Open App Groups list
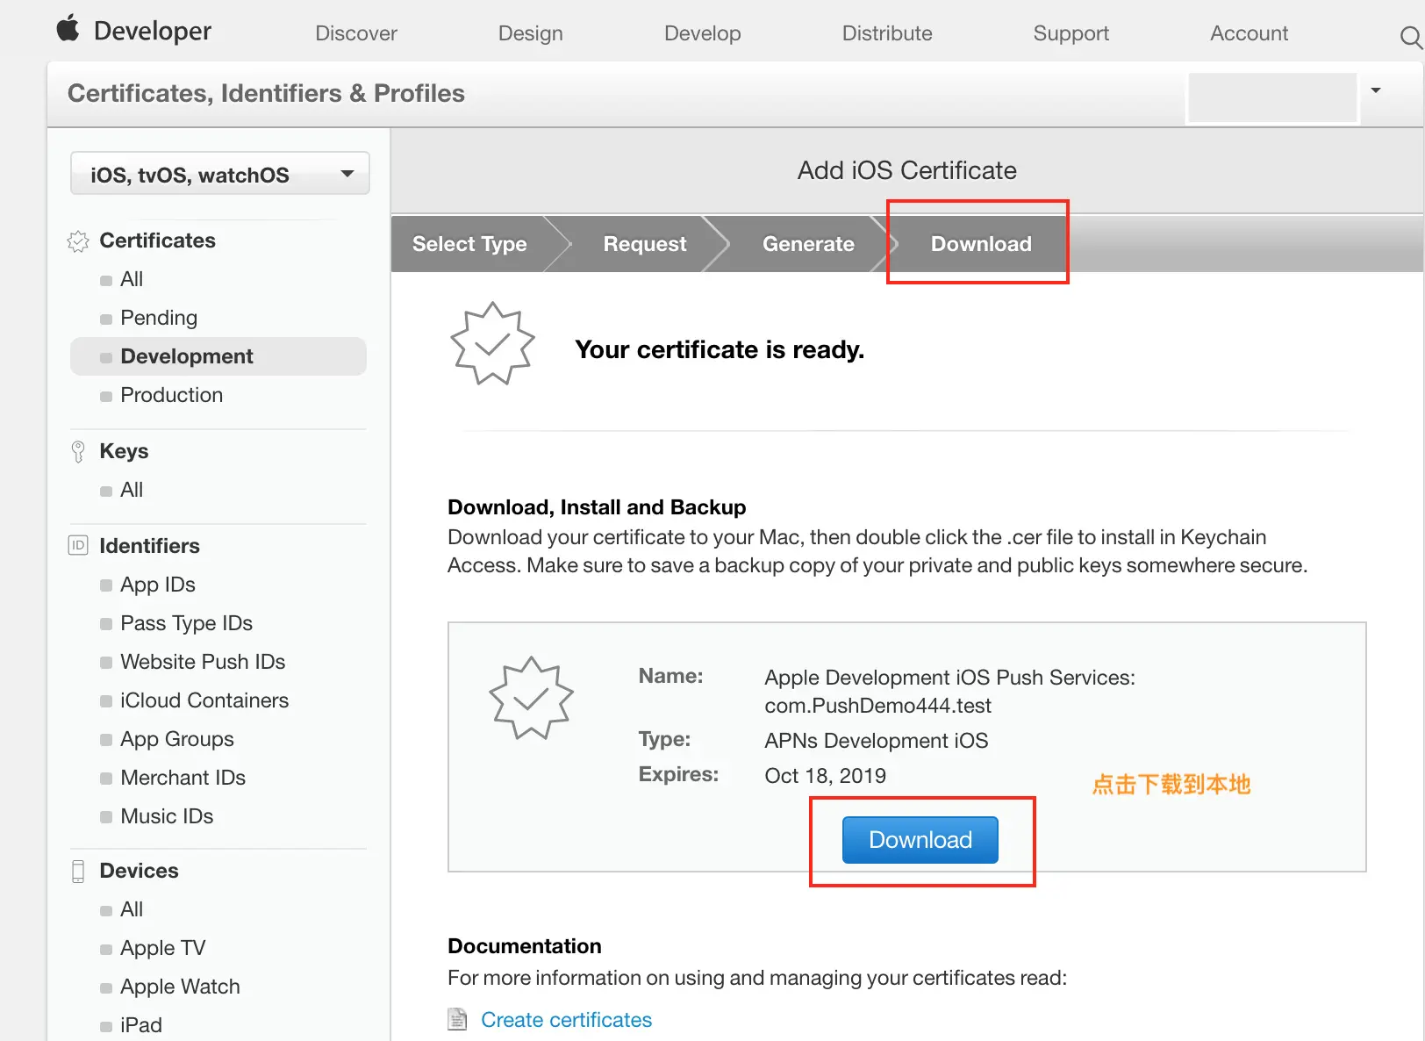1425x1041 pixels. 177,739
